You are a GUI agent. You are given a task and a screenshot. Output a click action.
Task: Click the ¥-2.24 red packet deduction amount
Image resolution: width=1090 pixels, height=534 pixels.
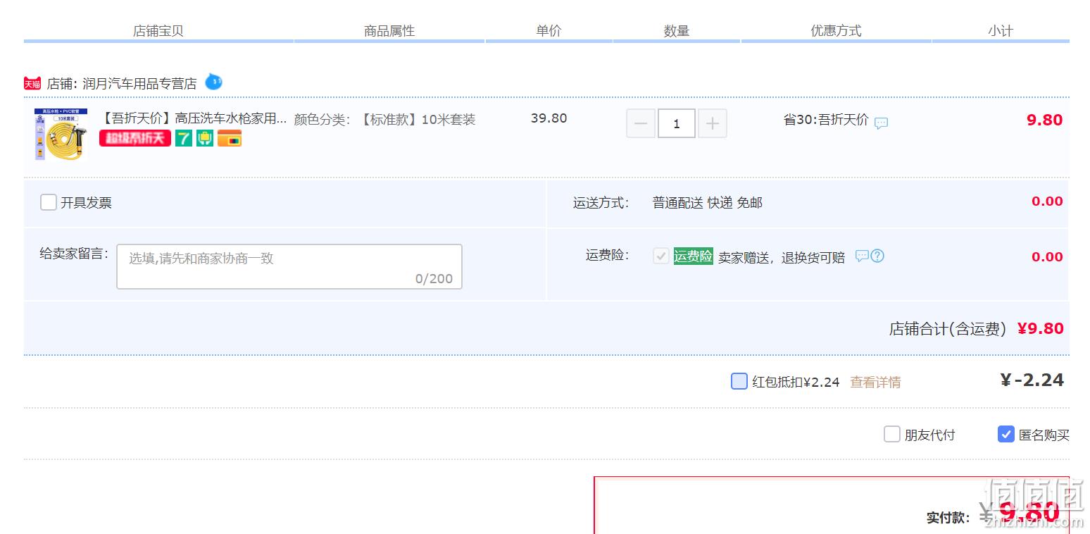coord(1032,380)
